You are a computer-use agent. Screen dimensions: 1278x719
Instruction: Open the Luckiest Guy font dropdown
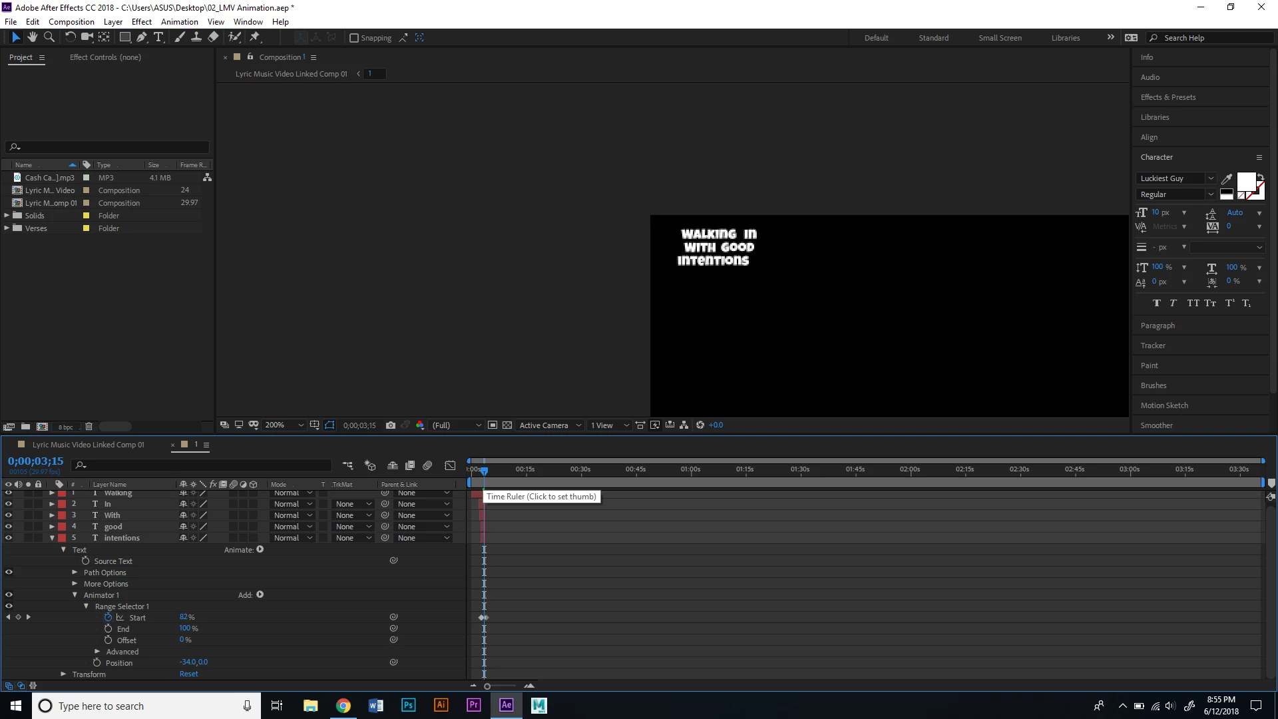[1210, 178]
